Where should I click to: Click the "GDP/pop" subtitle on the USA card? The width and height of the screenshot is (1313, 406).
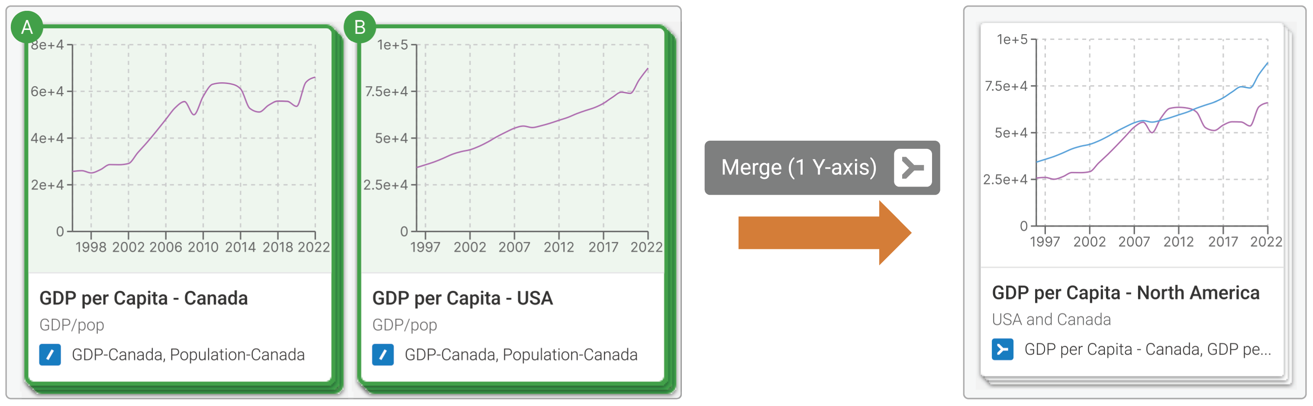click(405, 325)
